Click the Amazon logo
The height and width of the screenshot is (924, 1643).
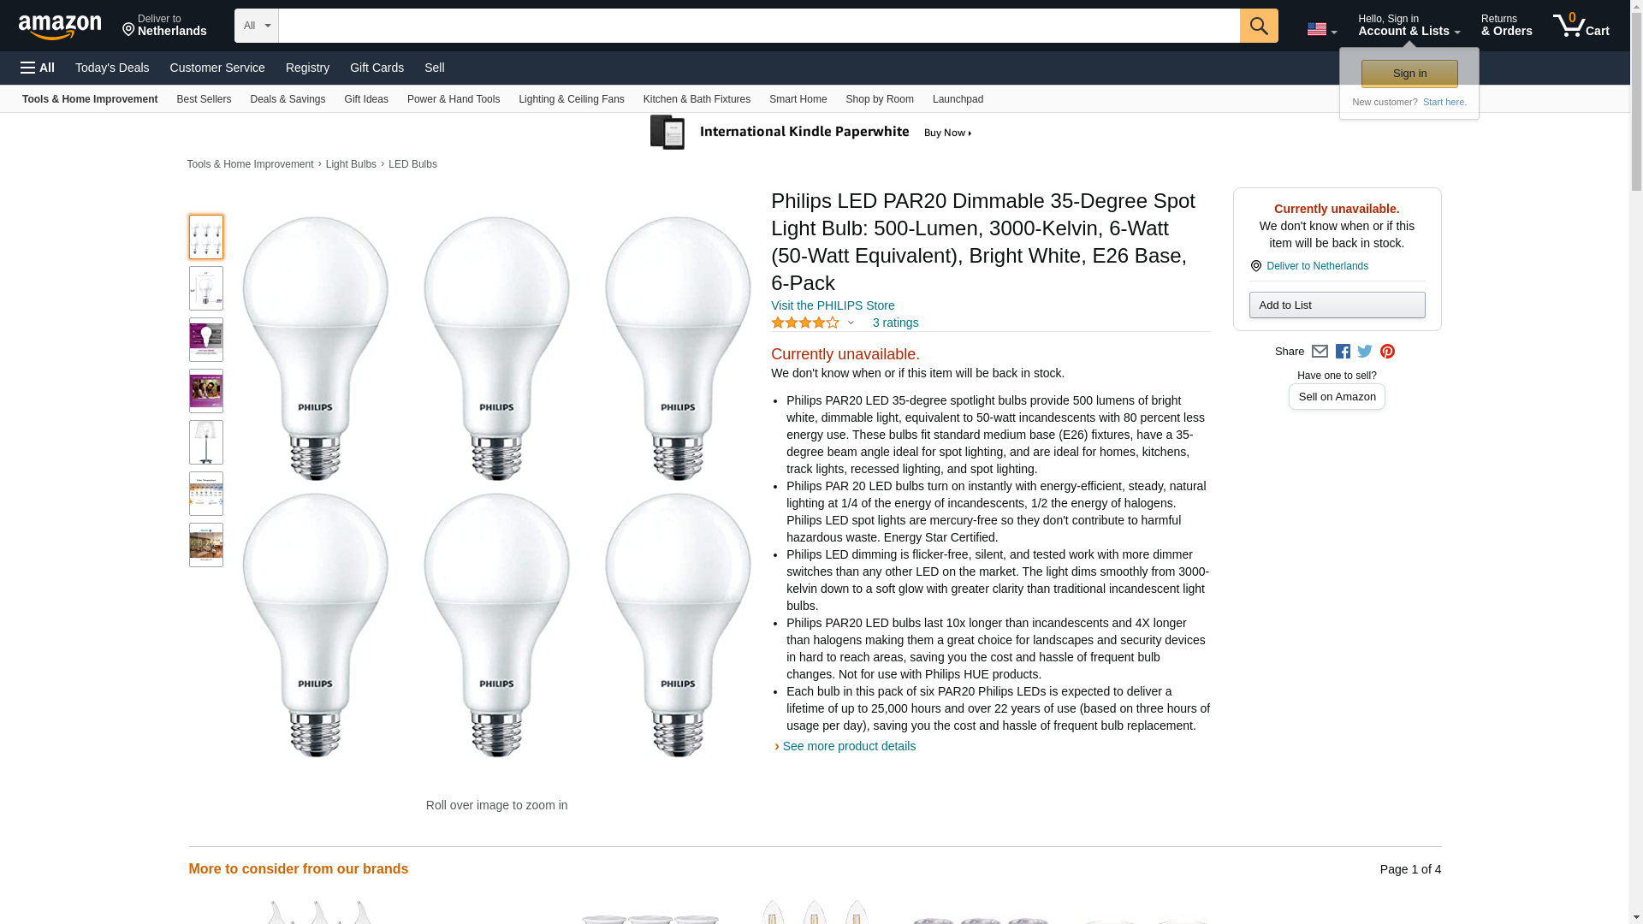(x=60, y=27)
